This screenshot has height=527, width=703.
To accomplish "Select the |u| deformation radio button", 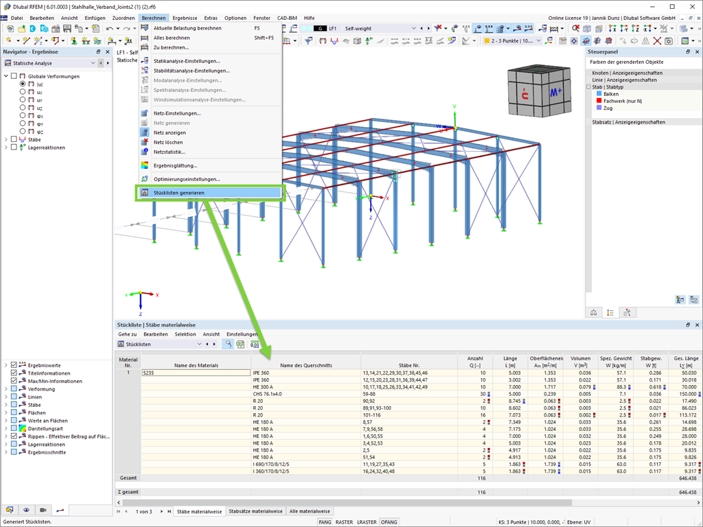I will 23,84.
